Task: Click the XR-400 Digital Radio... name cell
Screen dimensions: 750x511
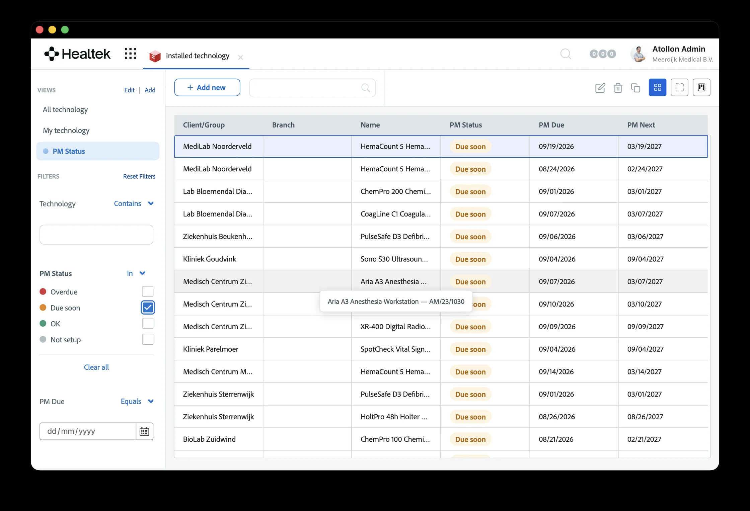Action: click(396, 327)
